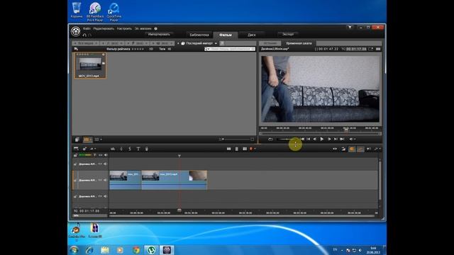Image resolution: width=454 pixels, height=255 pixels.
Task: Switch to the Фильм tab
Action: [x=226, y=35]
